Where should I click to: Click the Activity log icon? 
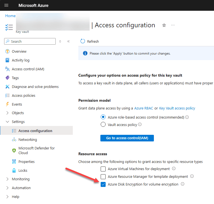pyautogui.click(x=7, y=60)
